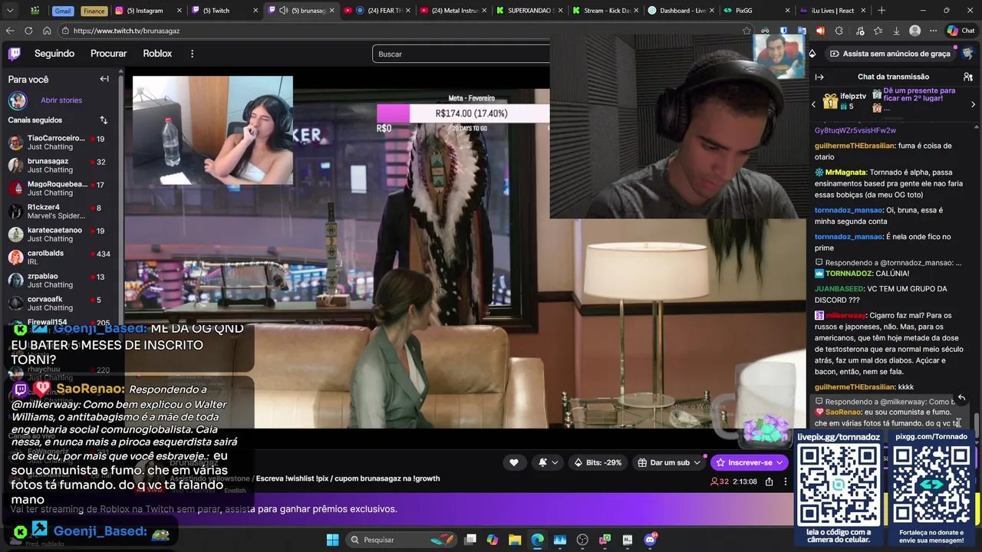Image resolution: width=982 pixels, height=552 pixels.
Task: Open the Twitch home logo
Action: tap(15, 54)
